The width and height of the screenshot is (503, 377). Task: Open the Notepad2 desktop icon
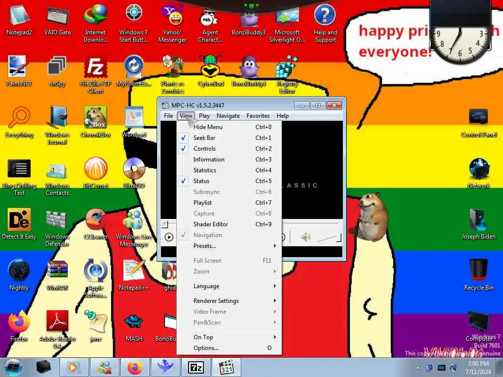pyautogui.click(x=19, y=20)
